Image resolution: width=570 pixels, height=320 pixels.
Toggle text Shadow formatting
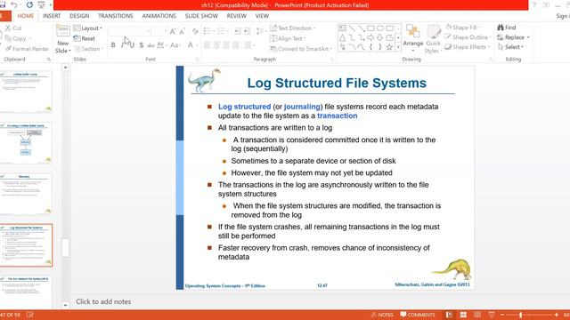142,45
